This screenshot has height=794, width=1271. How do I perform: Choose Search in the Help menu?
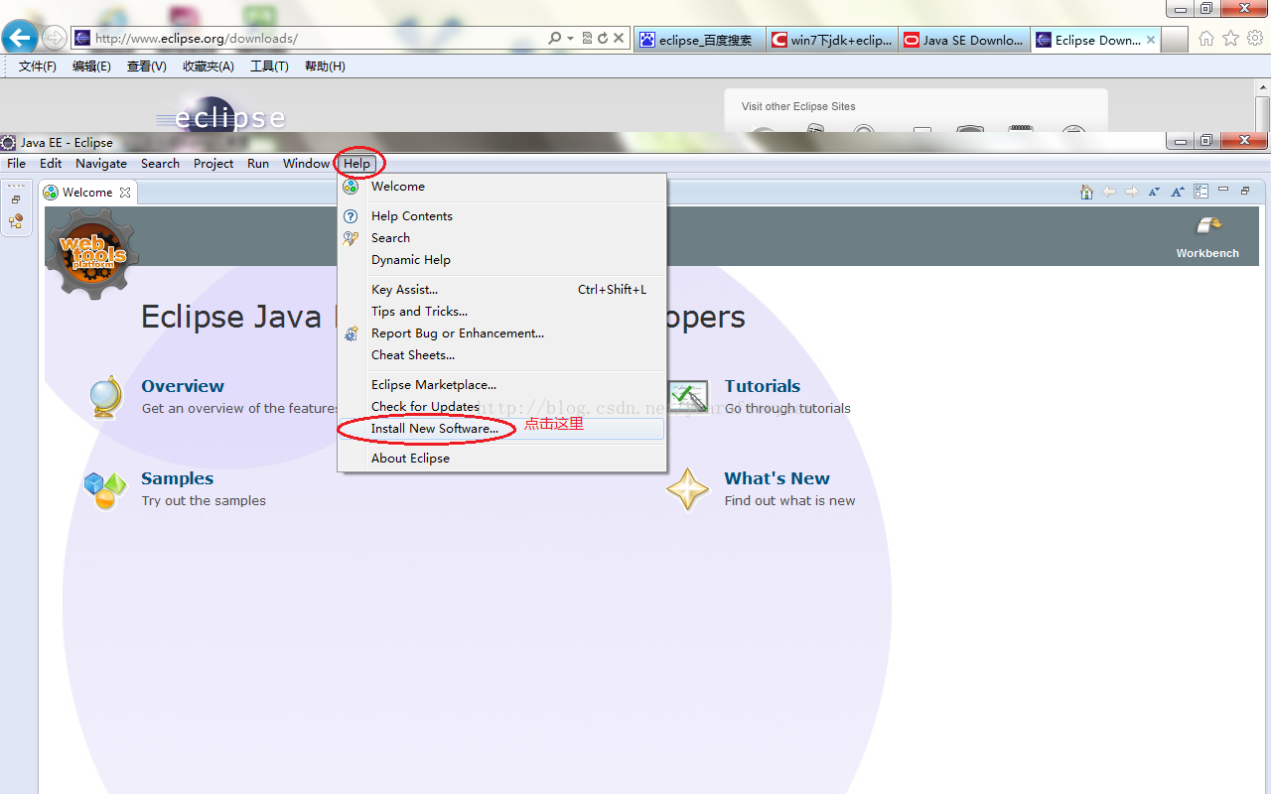pos(501,238)
